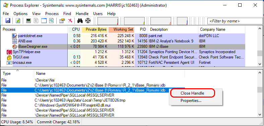
Task: Open the I/O activity mini graph
Action: pyautogui.click(x=161, y=21)
